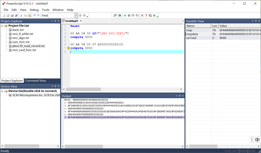This screenshot has width=261, height=153.
Task: Open Output panel options dropdown
Action: [x=176, y=96]
